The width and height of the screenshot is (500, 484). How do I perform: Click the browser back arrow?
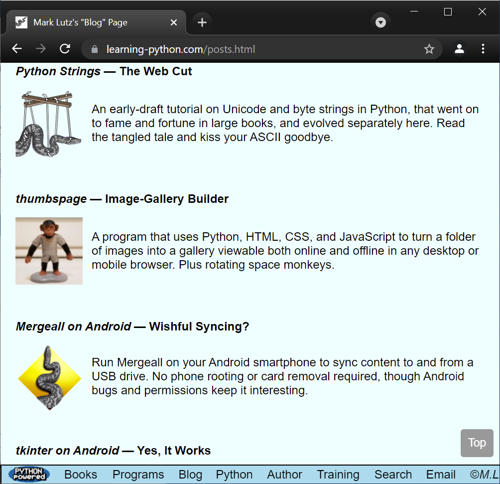[x=17, y=49]
